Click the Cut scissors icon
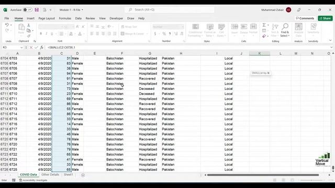The image size is (335, 188). (x=29, y=25)
